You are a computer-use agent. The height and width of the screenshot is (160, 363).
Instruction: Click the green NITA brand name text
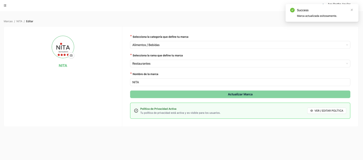(x=63, y=66)
